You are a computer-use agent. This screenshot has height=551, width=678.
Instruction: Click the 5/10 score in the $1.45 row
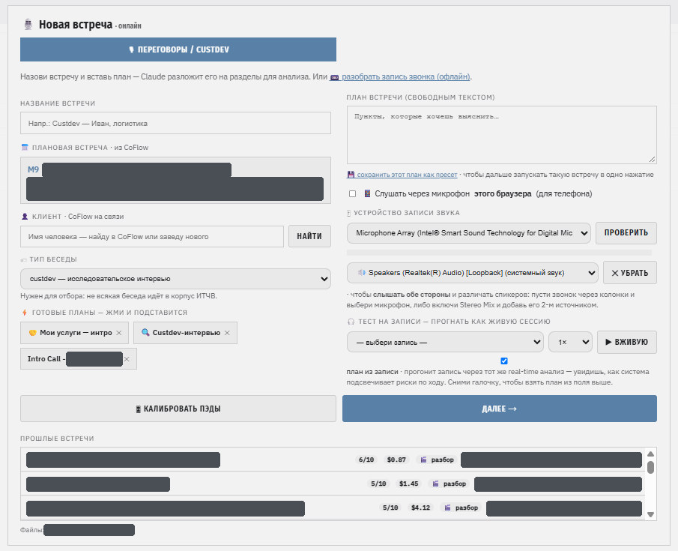coord(378,484)
